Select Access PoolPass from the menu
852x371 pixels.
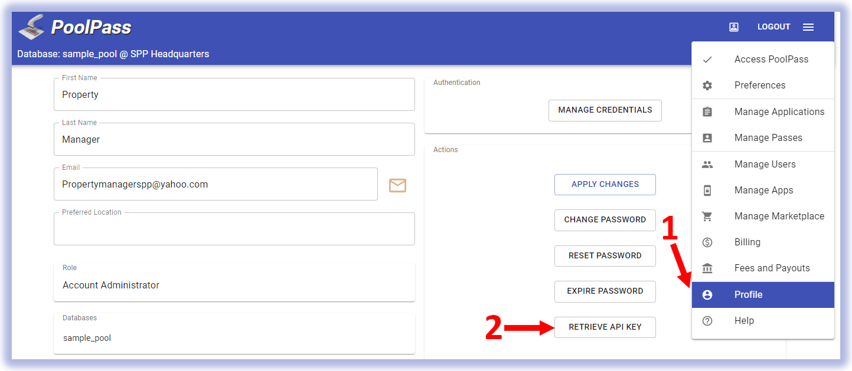[763, 60]
